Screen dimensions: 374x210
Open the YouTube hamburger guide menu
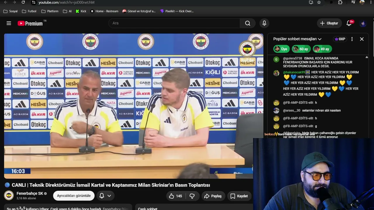coord(9,23)
